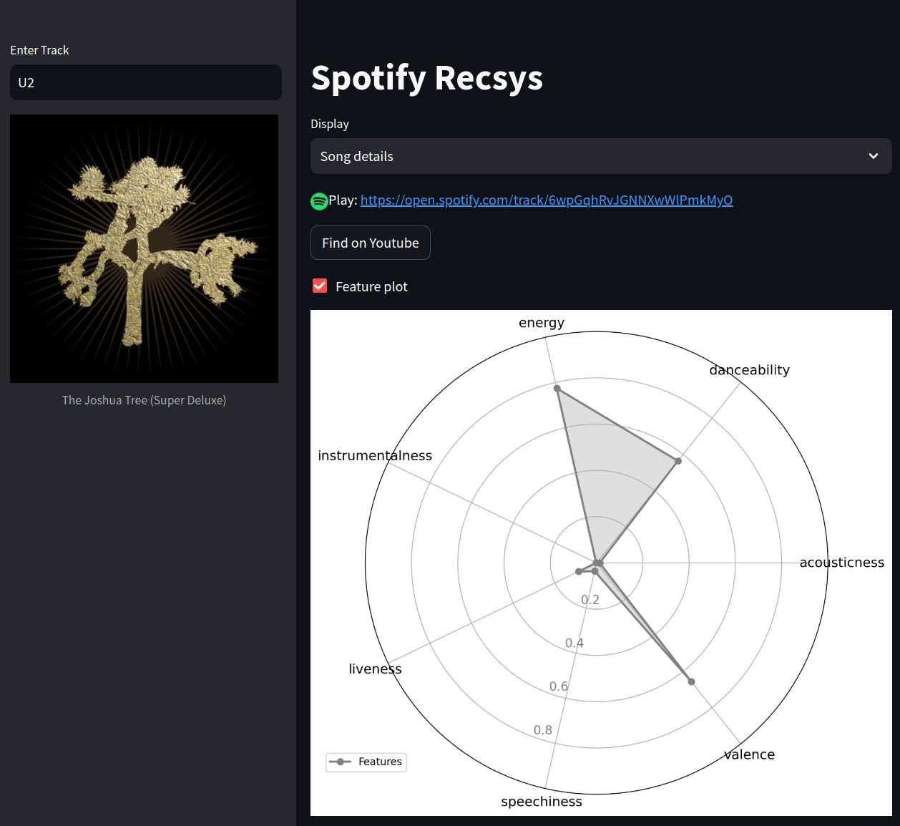Click the Joshua Tree album cover image
Screen dimensions: 900x826
point(144,248)
